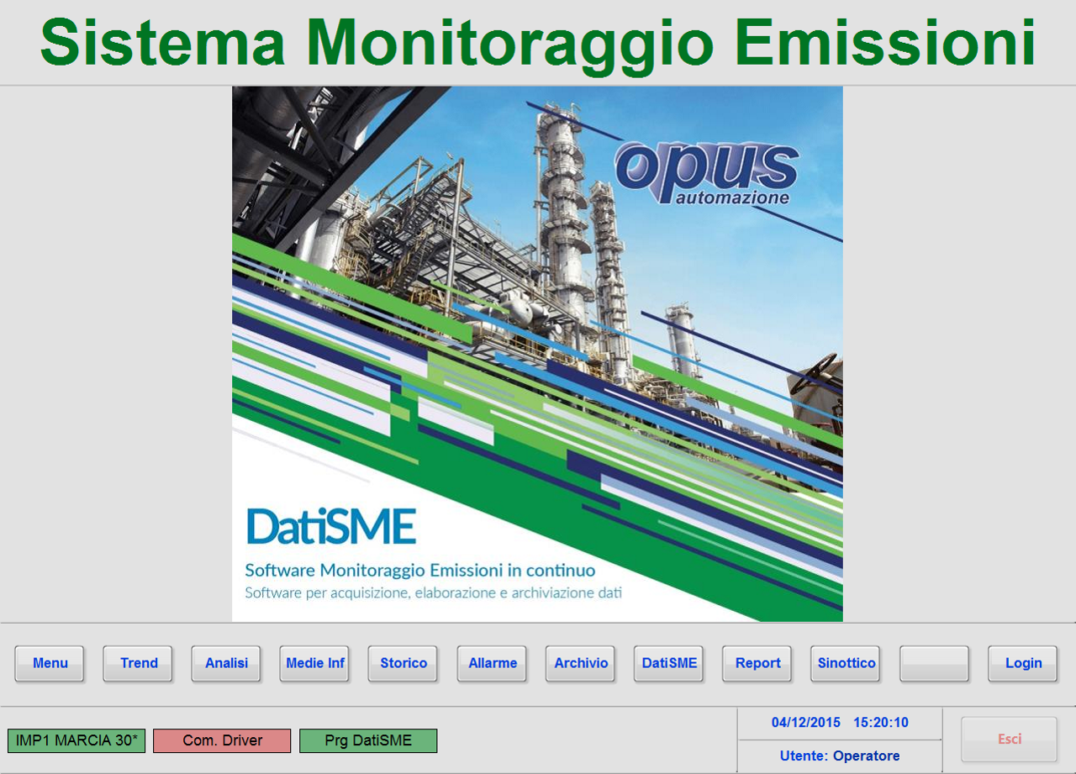Select the IMP1 MARCIA 30* status indicator
This screenshot has height=774, width=1076.
(77, 740)
